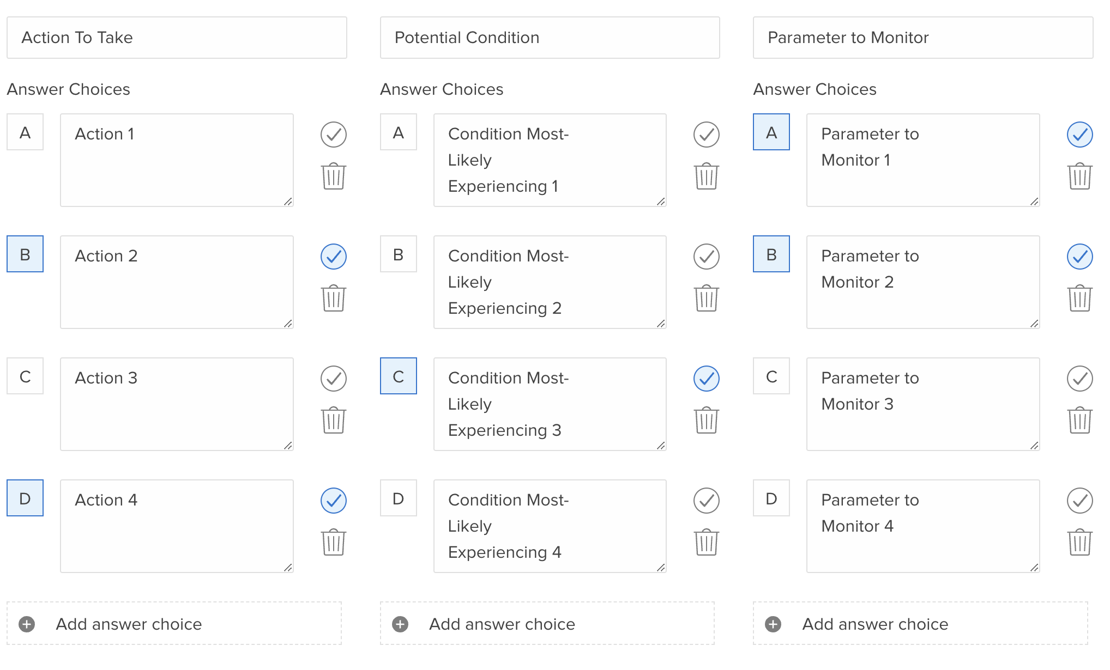1110x670 pixels.
Task: Unmark Action 2 as correct answer
Action: (x=334, y=257)
